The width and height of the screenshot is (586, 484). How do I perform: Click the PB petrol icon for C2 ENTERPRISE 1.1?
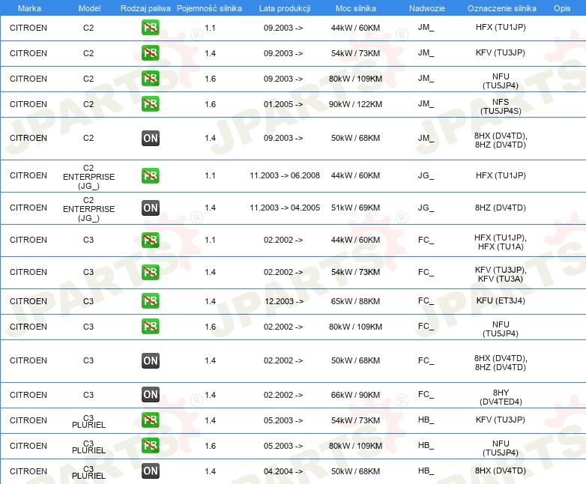pyautogui.click(x=150, y=175)
